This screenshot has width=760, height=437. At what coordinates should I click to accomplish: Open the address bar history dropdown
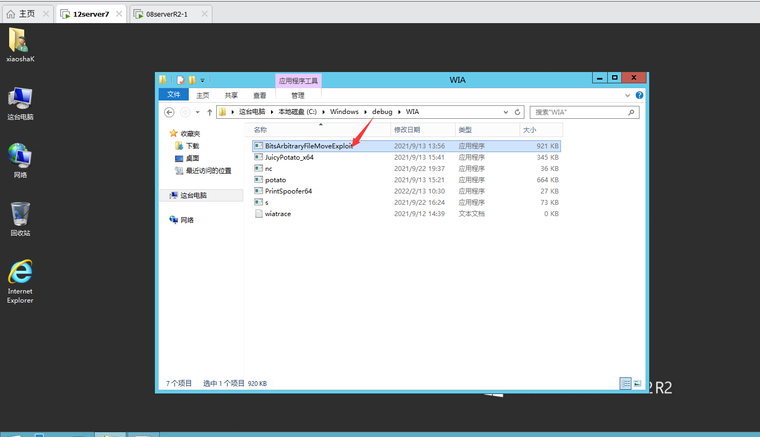pos(506,112)
